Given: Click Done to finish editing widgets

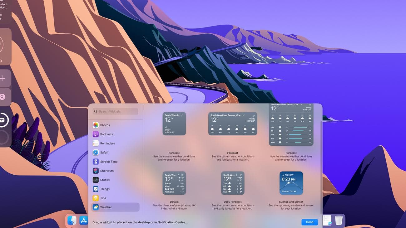Looking at the screenshot, I should 309,222.
